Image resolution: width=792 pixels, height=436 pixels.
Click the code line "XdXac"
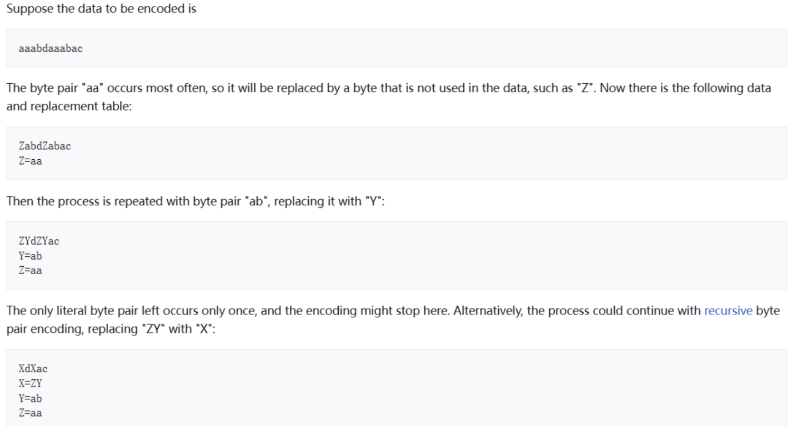coord(33,369)
